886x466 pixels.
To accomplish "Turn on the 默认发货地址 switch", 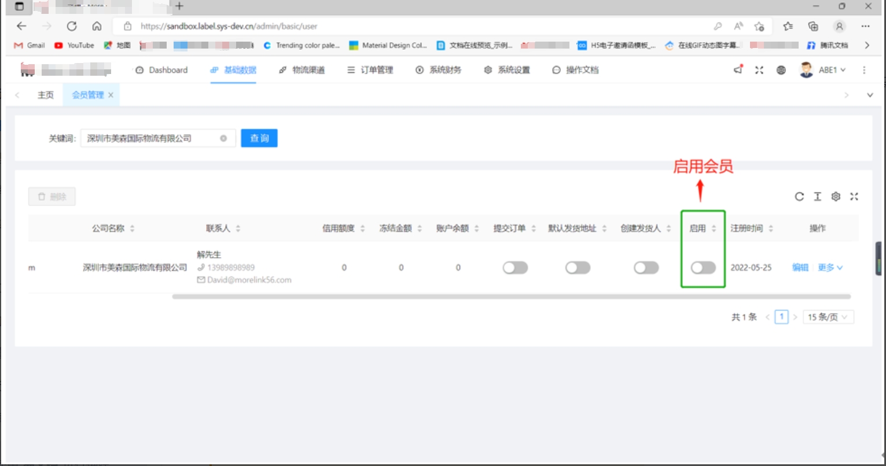I will coord(578,267).
